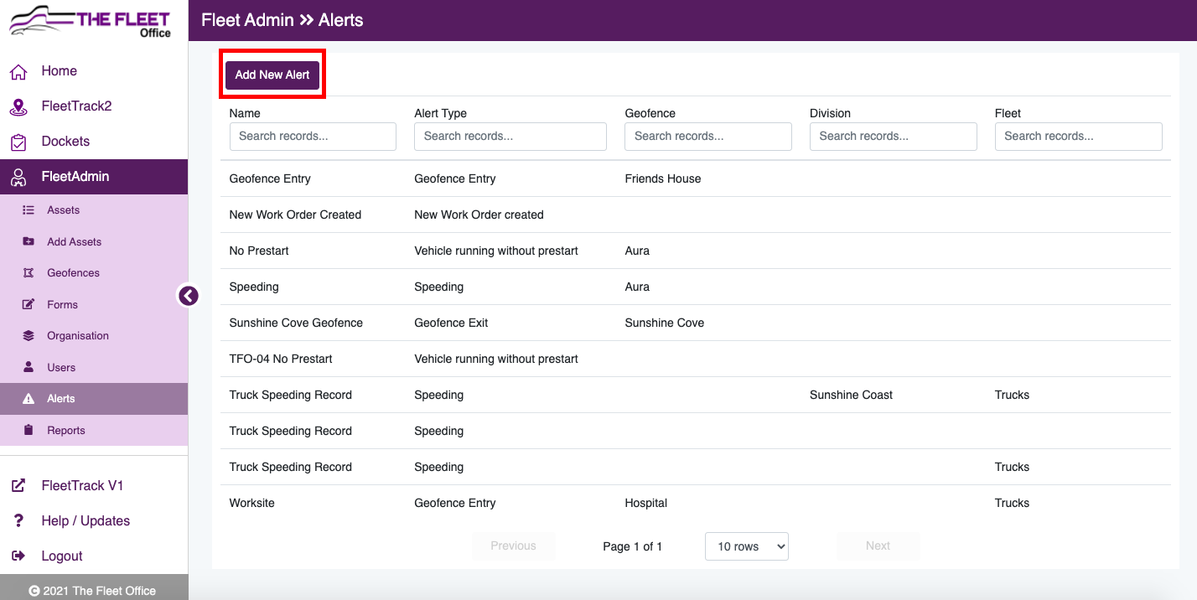Viewport: 1197px width, 600px height.
Task: Focus the Geofence search field
Action: point(708,137)
